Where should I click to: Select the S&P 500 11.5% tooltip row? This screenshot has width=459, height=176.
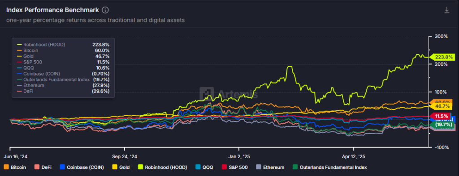(x=63, y=62)
